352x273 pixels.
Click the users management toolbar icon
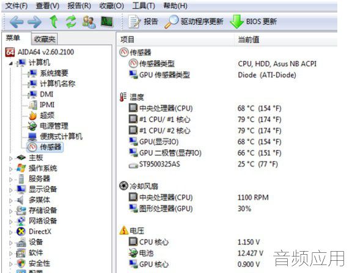(x=89, y=22)
